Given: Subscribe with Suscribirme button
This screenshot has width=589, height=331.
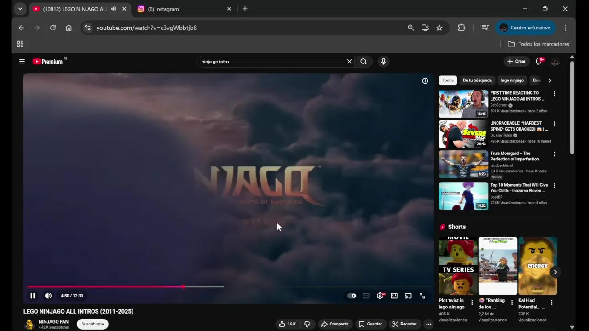Looking at the screenshot, I should click(92, 324).
